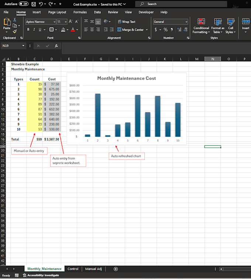This screenshot has width=251, height=279.
Task: Add new sheet with plus icon
Action: click(x=116, y=269)
